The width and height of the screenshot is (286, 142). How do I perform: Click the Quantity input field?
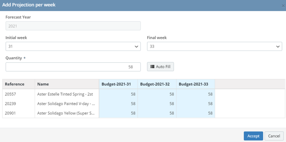(x=73, y=67)
